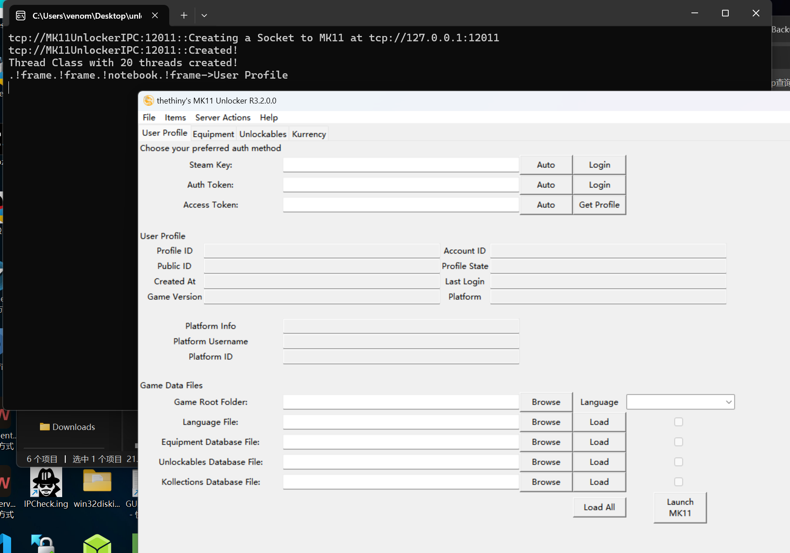This screenshot has height=553, width=790.
Task: Toggle the Equipment Database File checkbox
Action: coord(678,442)
